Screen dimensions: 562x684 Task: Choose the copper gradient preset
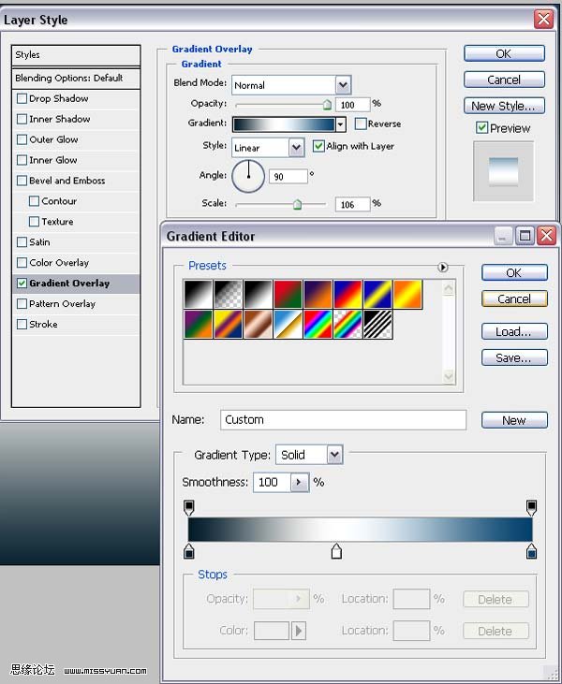point(259,324)
